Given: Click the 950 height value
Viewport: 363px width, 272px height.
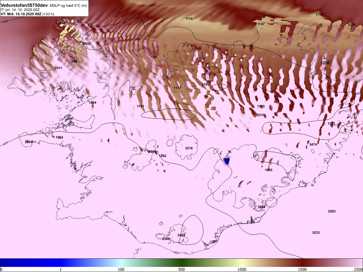Looking at the screenshot, I should tap(74, 61).
